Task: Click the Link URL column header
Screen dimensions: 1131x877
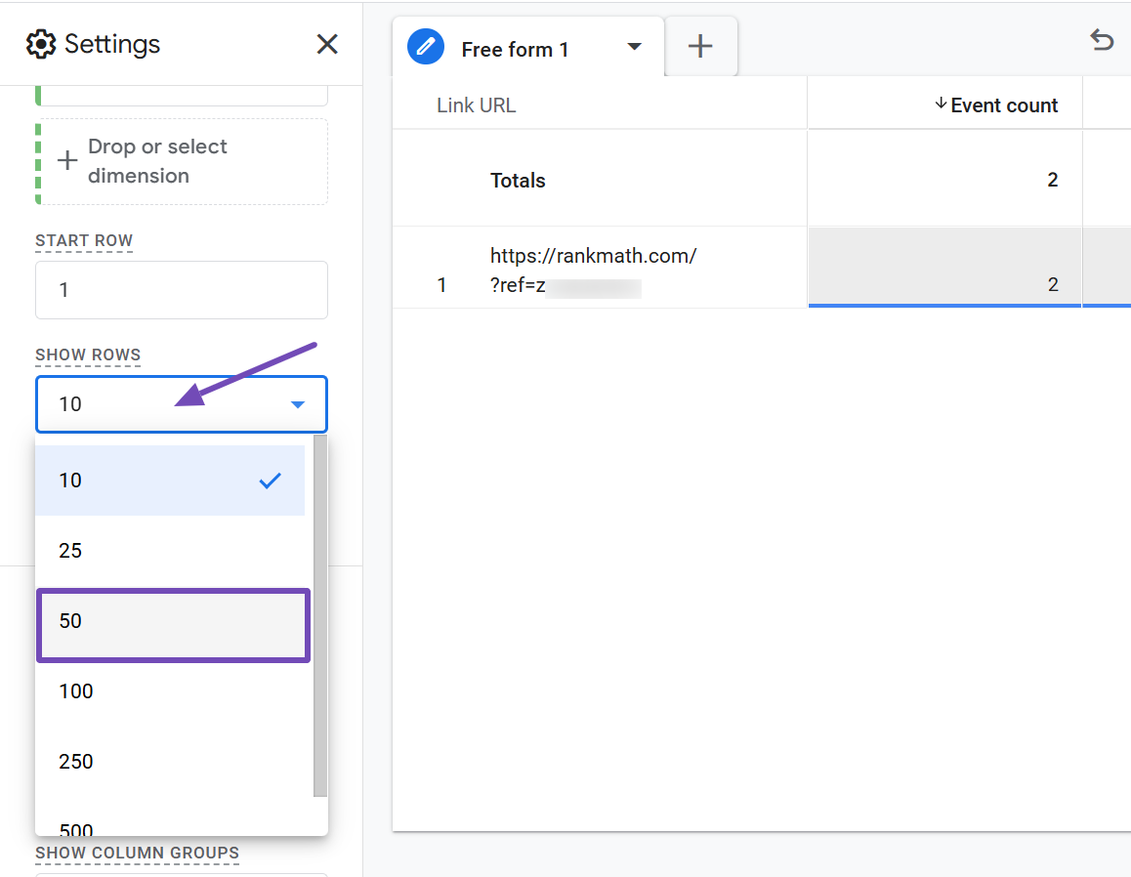Action: (476, 105)
